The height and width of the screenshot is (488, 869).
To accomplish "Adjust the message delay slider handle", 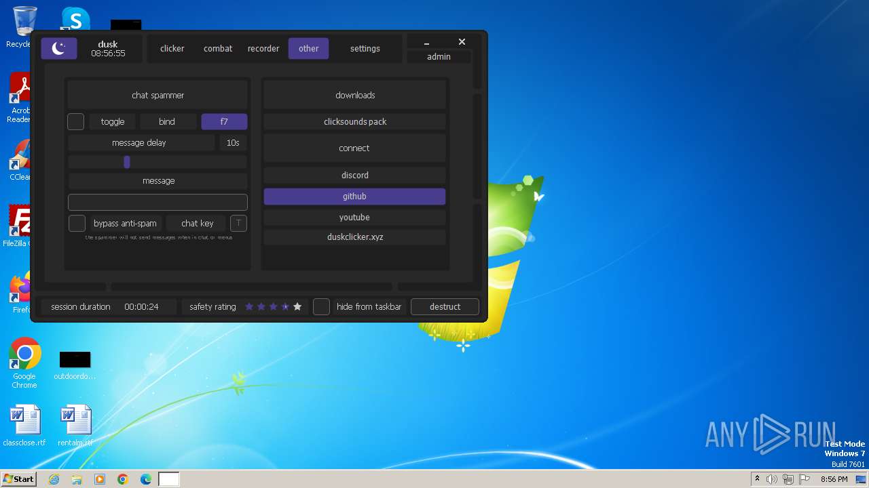I will tap(127, 162).
